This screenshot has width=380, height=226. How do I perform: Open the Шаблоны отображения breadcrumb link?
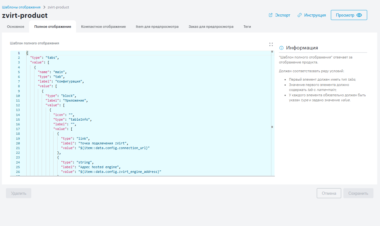[21, 7]
